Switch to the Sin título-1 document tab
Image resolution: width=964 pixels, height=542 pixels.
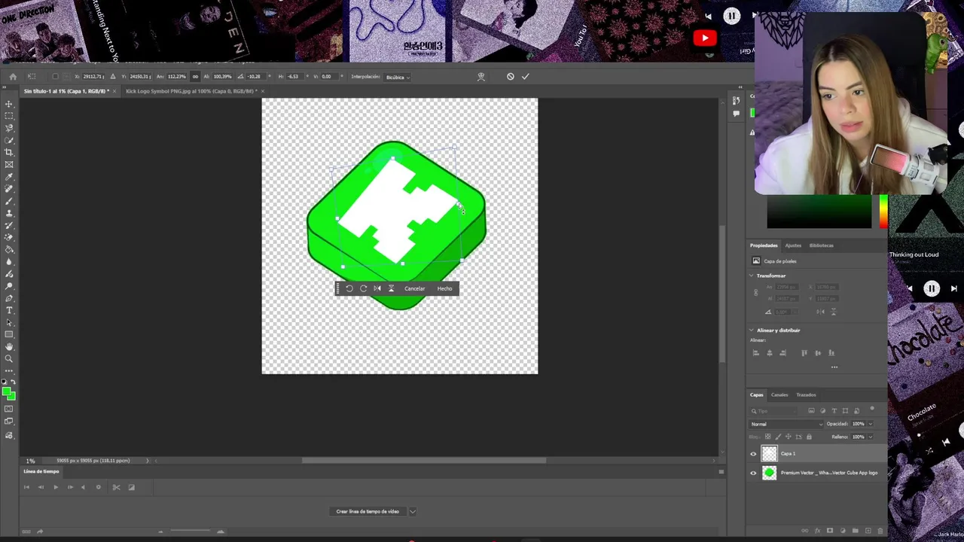coord(66,91)
